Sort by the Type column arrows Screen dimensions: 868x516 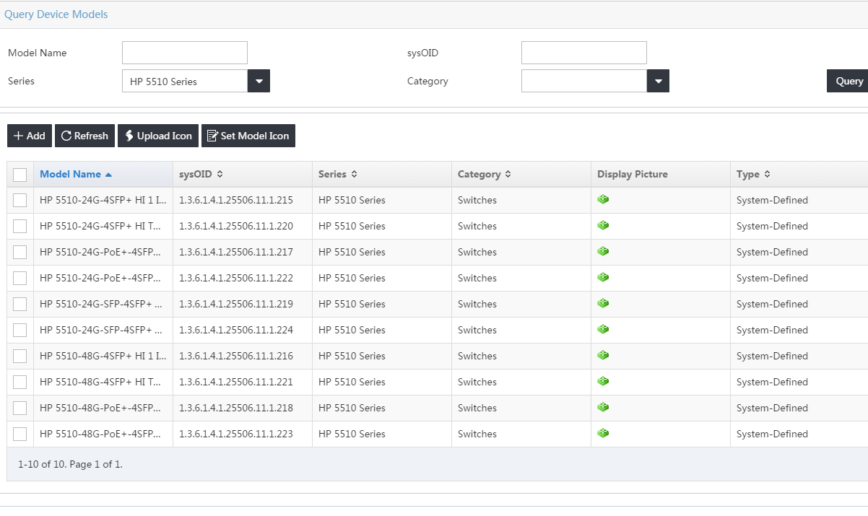767,174
